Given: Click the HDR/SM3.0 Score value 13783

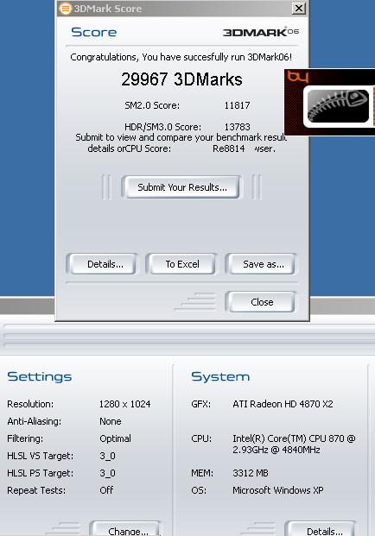Looking at the screenshot, I should coord(237,127).
